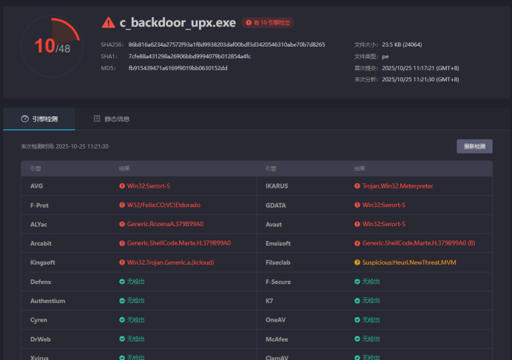Select the SHA256 hash value
This screenshot has height=360, width=512.
(226, 44)
